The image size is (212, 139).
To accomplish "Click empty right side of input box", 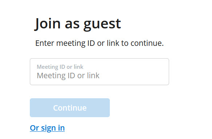I will click(x=135, y=72).
